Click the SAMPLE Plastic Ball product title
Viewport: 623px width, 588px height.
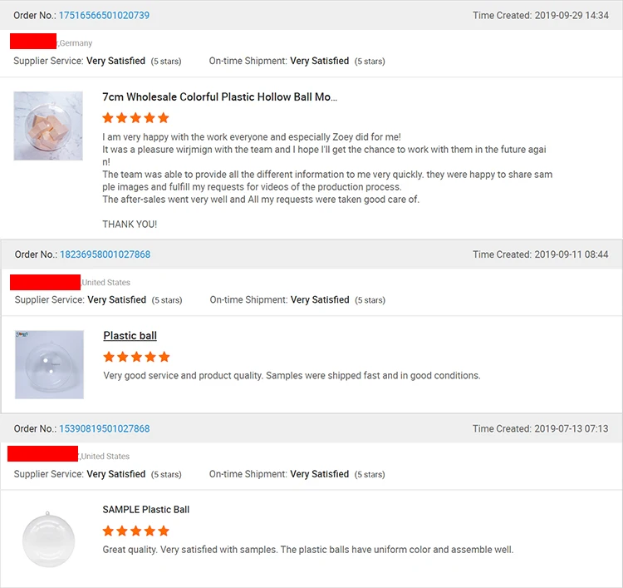(x=145, y=510)
